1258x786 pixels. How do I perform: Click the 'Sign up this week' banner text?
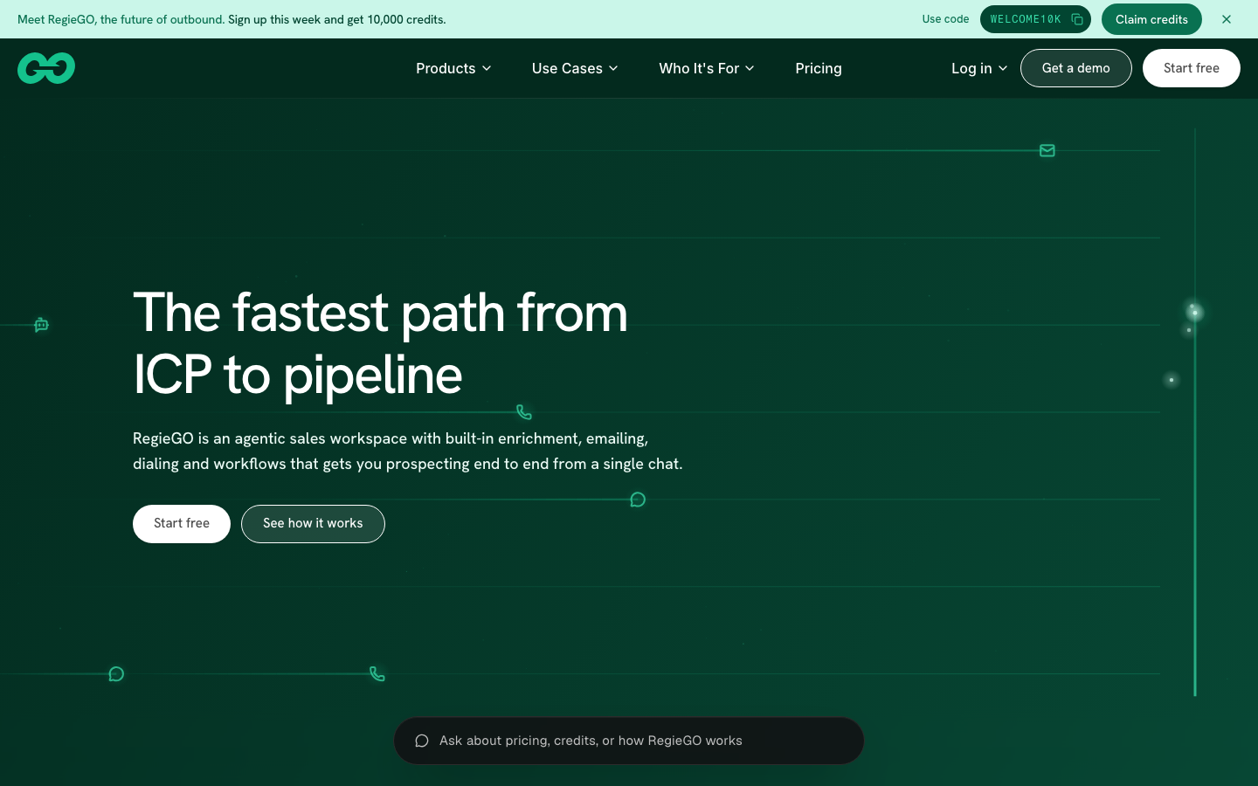pyautogui.click(x=337, y=19)
